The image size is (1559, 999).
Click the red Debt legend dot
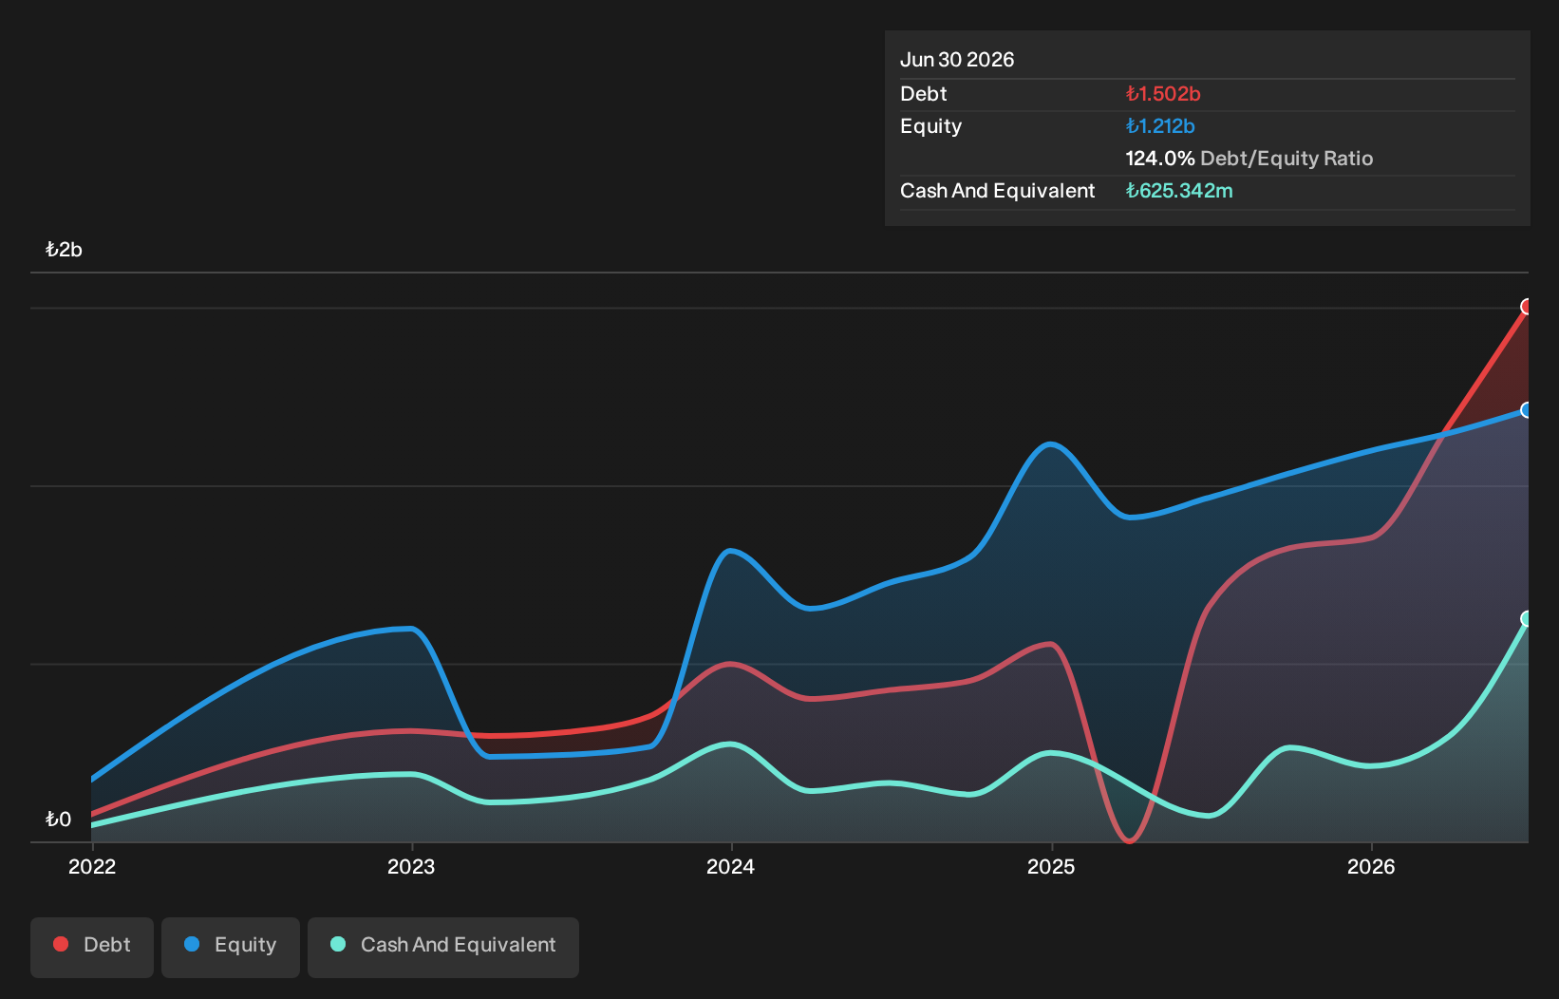[x=61, y=944]
